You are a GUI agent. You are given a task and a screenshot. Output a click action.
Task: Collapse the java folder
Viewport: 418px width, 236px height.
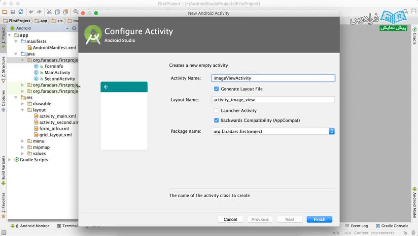click(x=16, y=54)
